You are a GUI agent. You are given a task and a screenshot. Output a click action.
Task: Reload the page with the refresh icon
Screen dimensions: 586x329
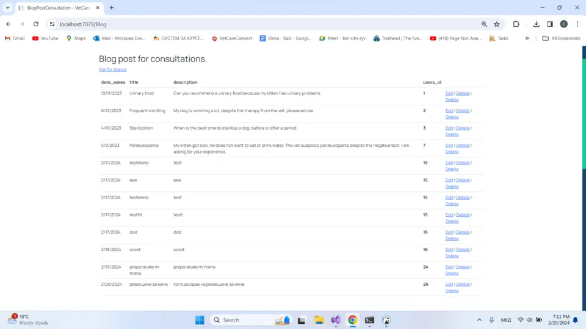[x=36, y=24]
